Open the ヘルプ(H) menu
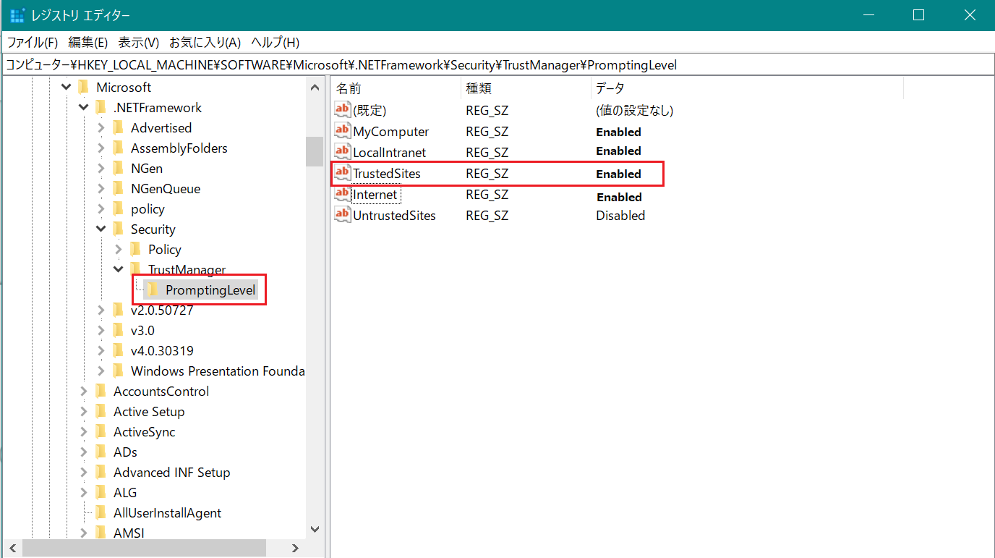 click(x=275, y=43)
